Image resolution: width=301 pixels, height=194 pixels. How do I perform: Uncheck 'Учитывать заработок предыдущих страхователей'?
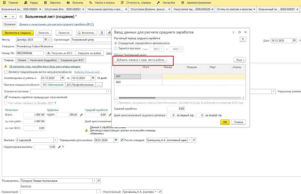pyautogui.click(x=6, y=97)
